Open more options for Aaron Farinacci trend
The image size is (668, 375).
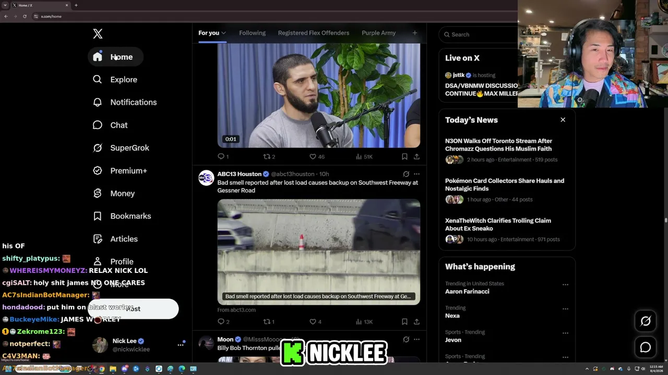(565, 285)
